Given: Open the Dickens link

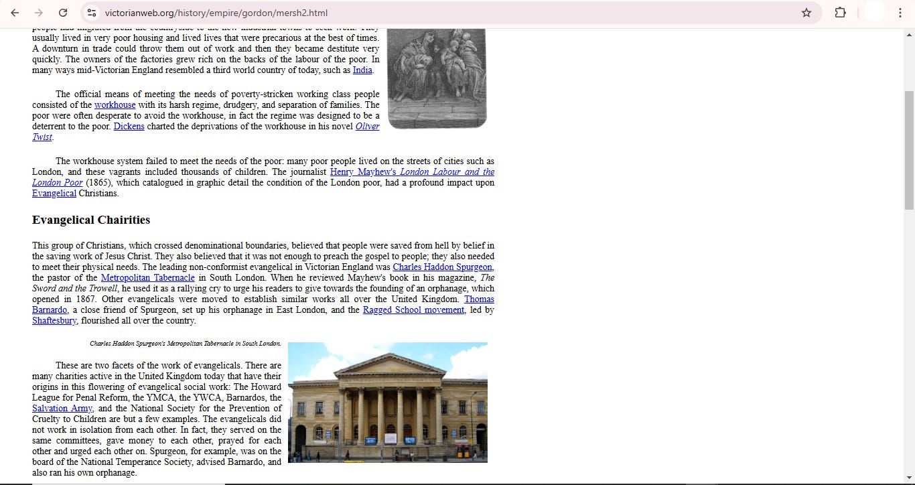Looking at the screenshot, I should click(x=129, y=127).
